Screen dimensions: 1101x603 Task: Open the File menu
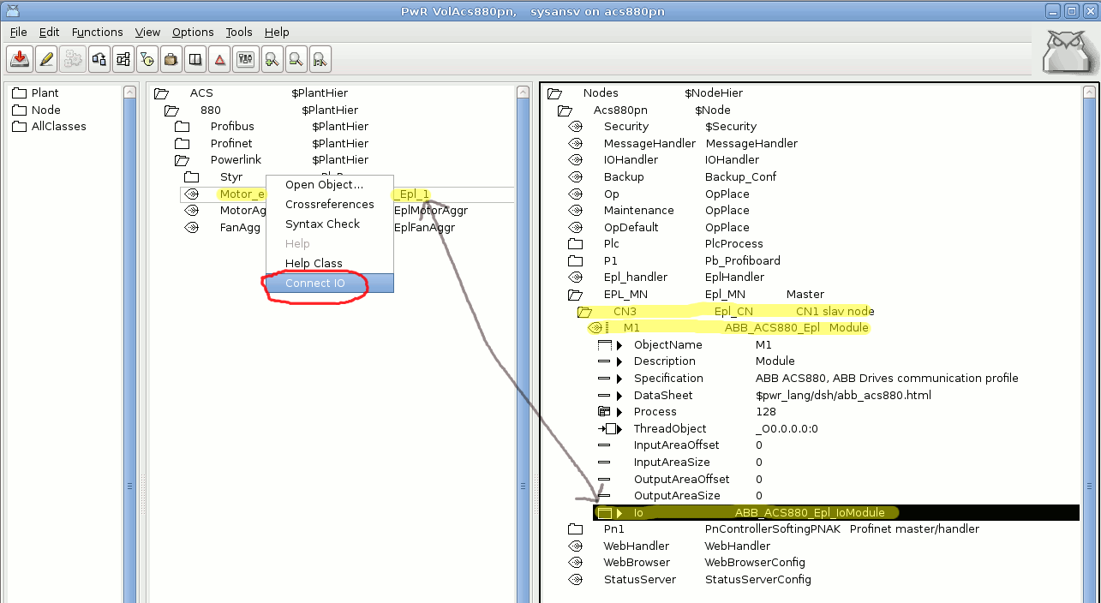(x=19, y=32)
